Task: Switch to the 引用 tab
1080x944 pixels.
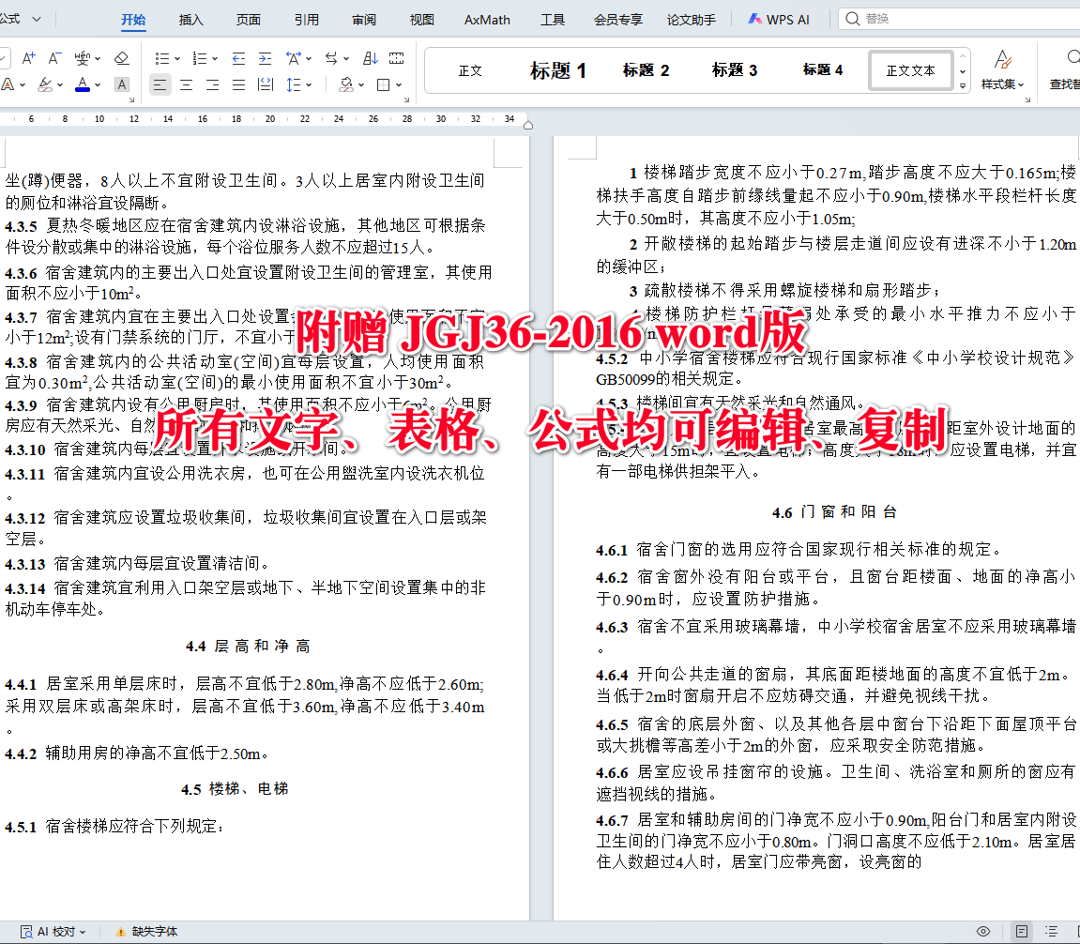Action: pos(307,20)
